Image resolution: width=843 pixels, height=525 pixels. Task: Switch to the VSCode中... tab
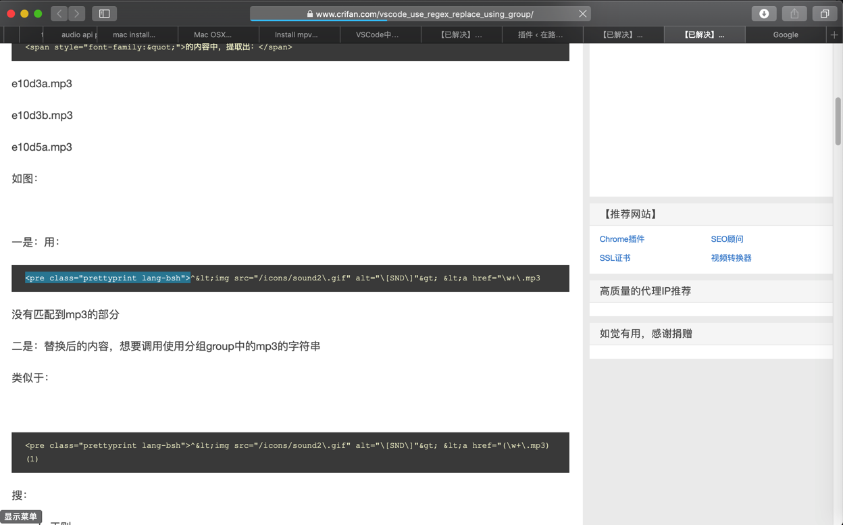tap(380, 34)
